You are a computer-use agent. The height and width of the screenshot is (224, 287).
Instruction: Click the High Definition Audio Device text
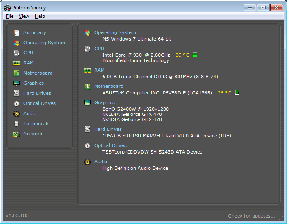(135, 169)
